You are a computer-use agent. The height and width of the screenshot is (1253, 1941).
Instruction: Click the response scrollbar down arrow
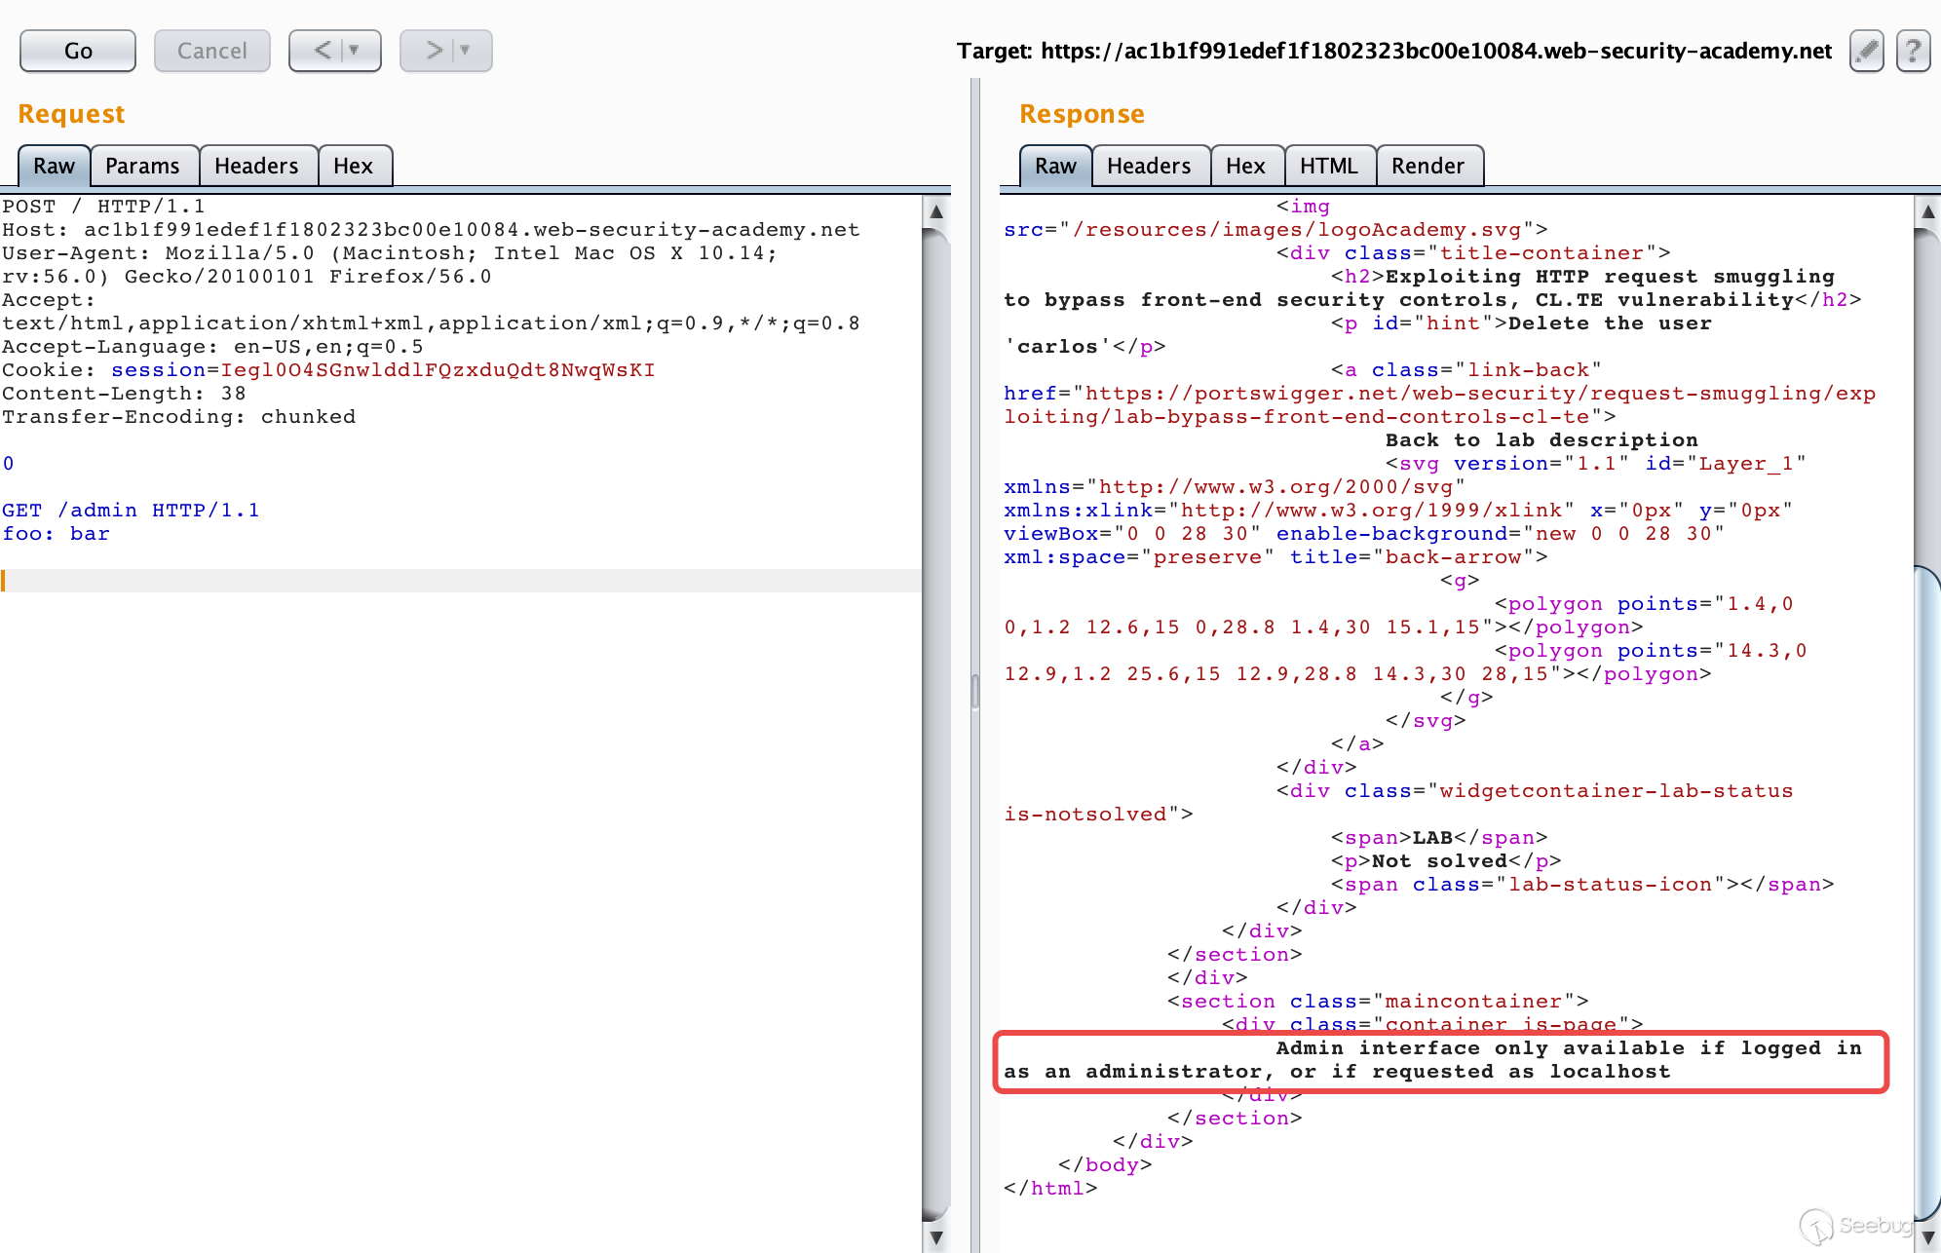1927,1237
